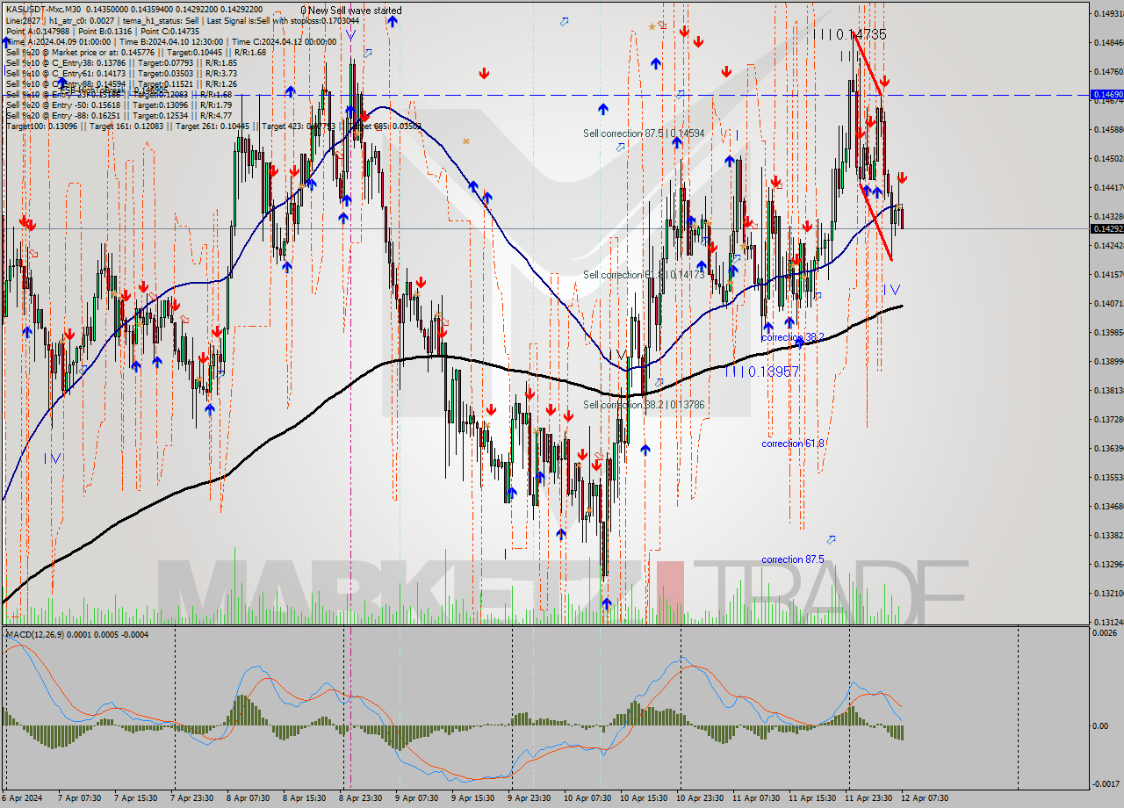Click the 0.14934 price axis value
This screenshot has width=1124, height=808.
tap(1108, 13)
